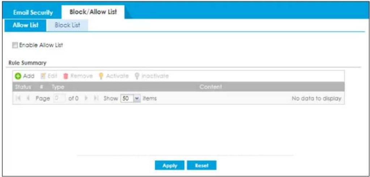Click the Remove rule trash icon
The image size is (370, 177).
click(65, 76)
